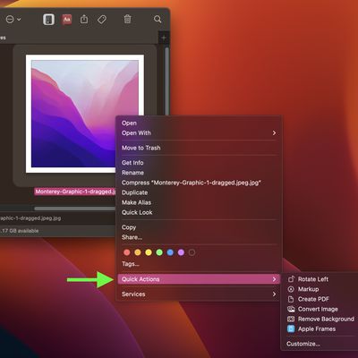The image size is (358, 358).
Task: Open Customize… in Quick Actions submenu
Action: pyautogui.click(x=303, y=344)
